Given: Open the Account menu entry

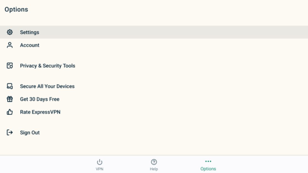Looking at the screenshot, I should pos(154,45).
